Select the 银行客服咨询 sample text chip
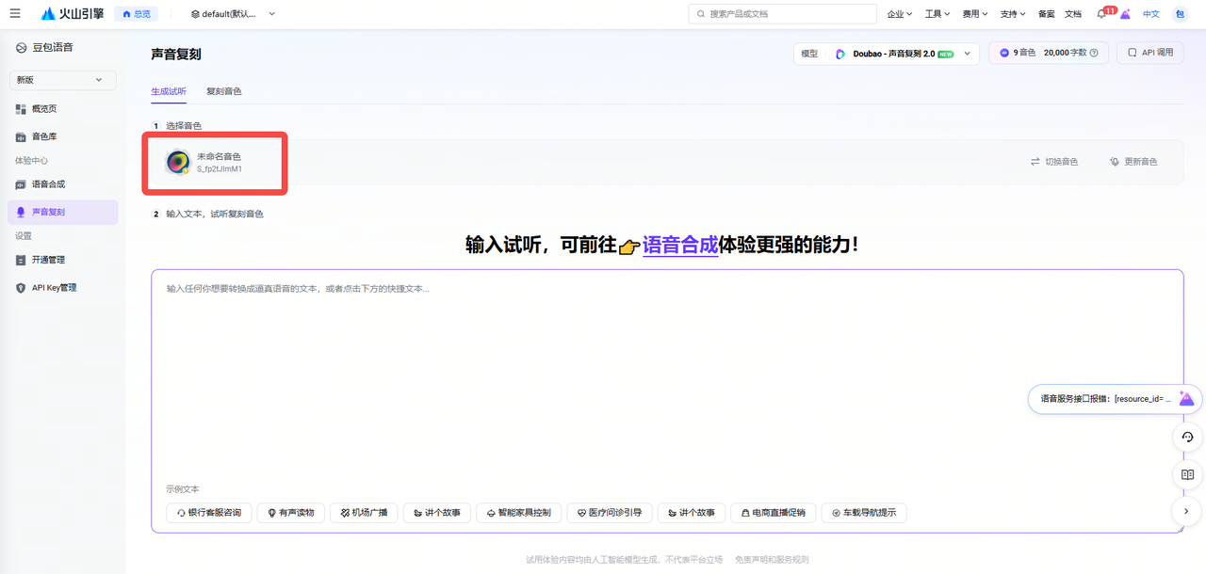The height and width of the screenshot is (574, 1206). [x=208, y=513]
